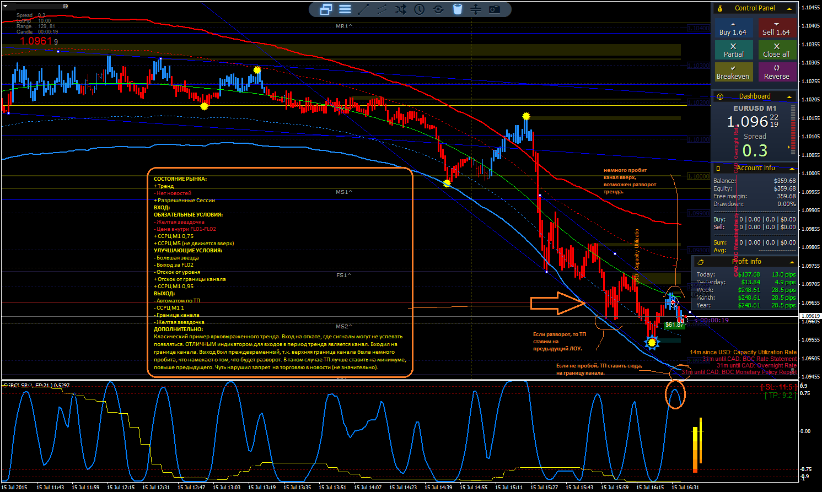Viewport: 822px width, 492px height.
Task: Click the Account info header square icon
Action: coord(718,169)
